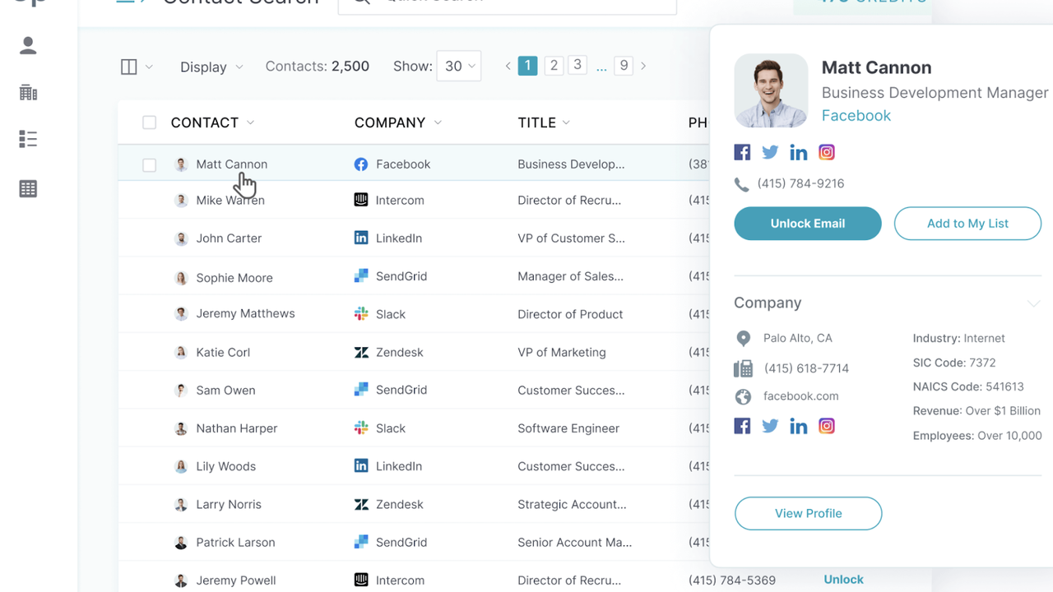1053x592 pixels.
Task: Click the Facebook icon under Matt Cannon's photo
Action: click(x=742, y=152)
